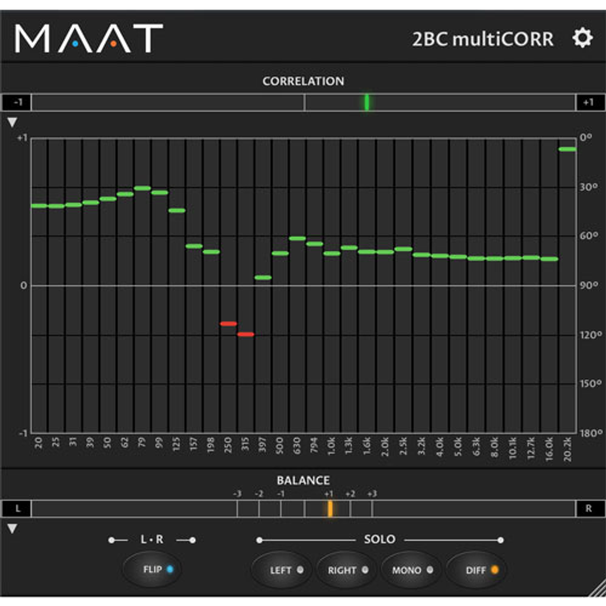This screenshot has width=606, height=606.
Task: Collapse the controls section triangle below Balance
Action: point(12,528)
